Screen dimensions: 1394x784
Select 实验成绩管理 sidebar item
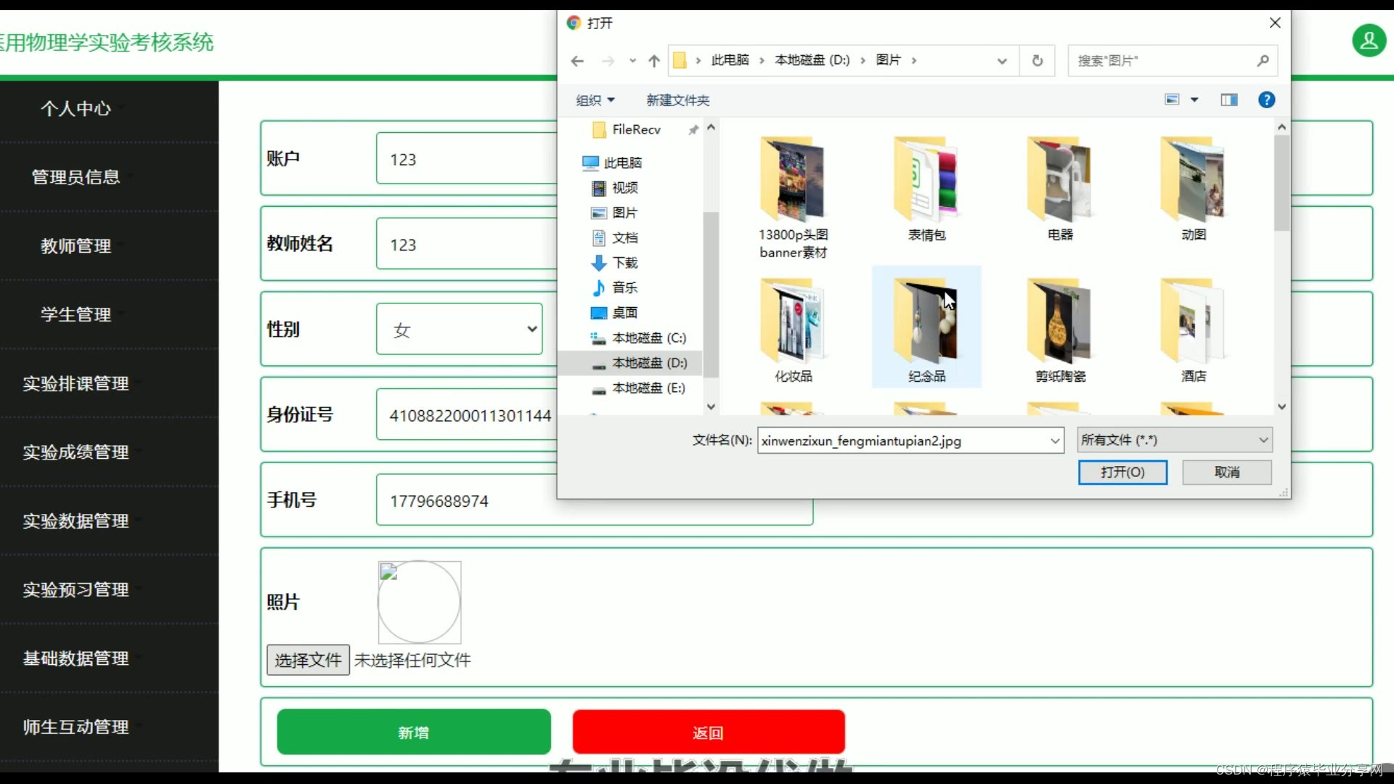[x=76, y=452]
